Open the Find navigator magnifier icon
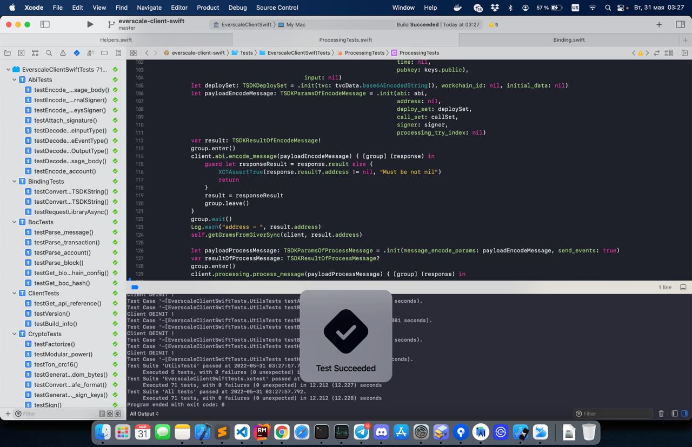The width and height of the screenshot is (692, 447). pos(49,53)
